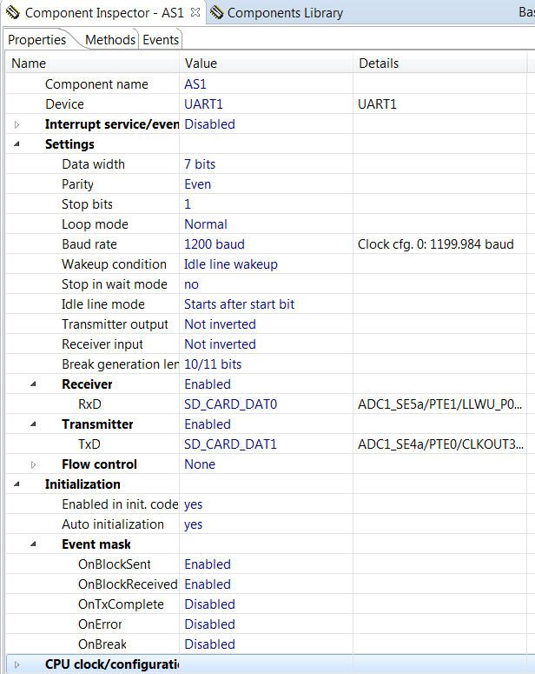Click the Components Library tab icon
This screenshot has width=535, height=674.
click(x=216, y=13)
